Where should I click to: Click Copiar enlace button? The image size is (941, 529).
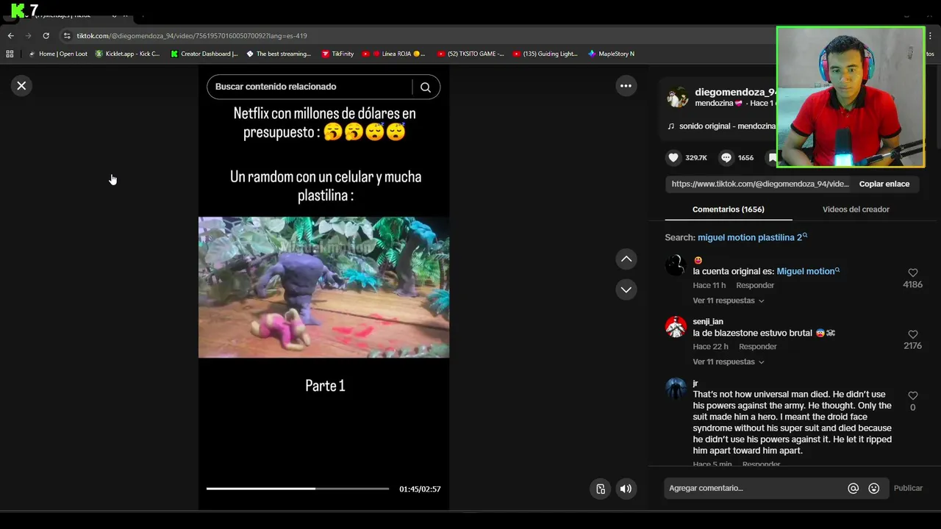884,184
